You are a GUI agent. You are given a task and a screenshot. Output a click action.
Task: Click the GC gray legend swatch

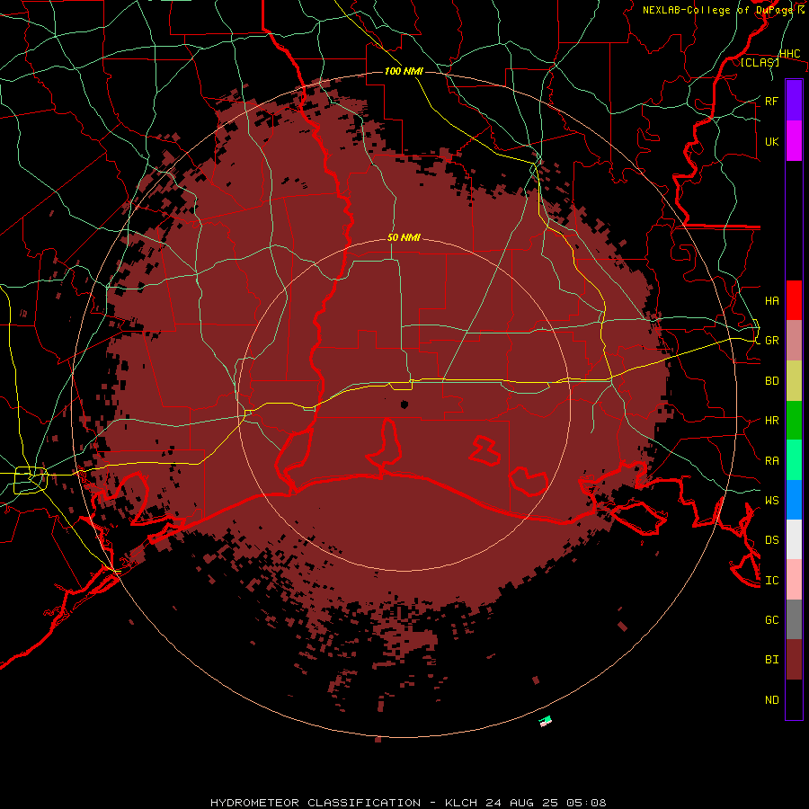point(794,619)
